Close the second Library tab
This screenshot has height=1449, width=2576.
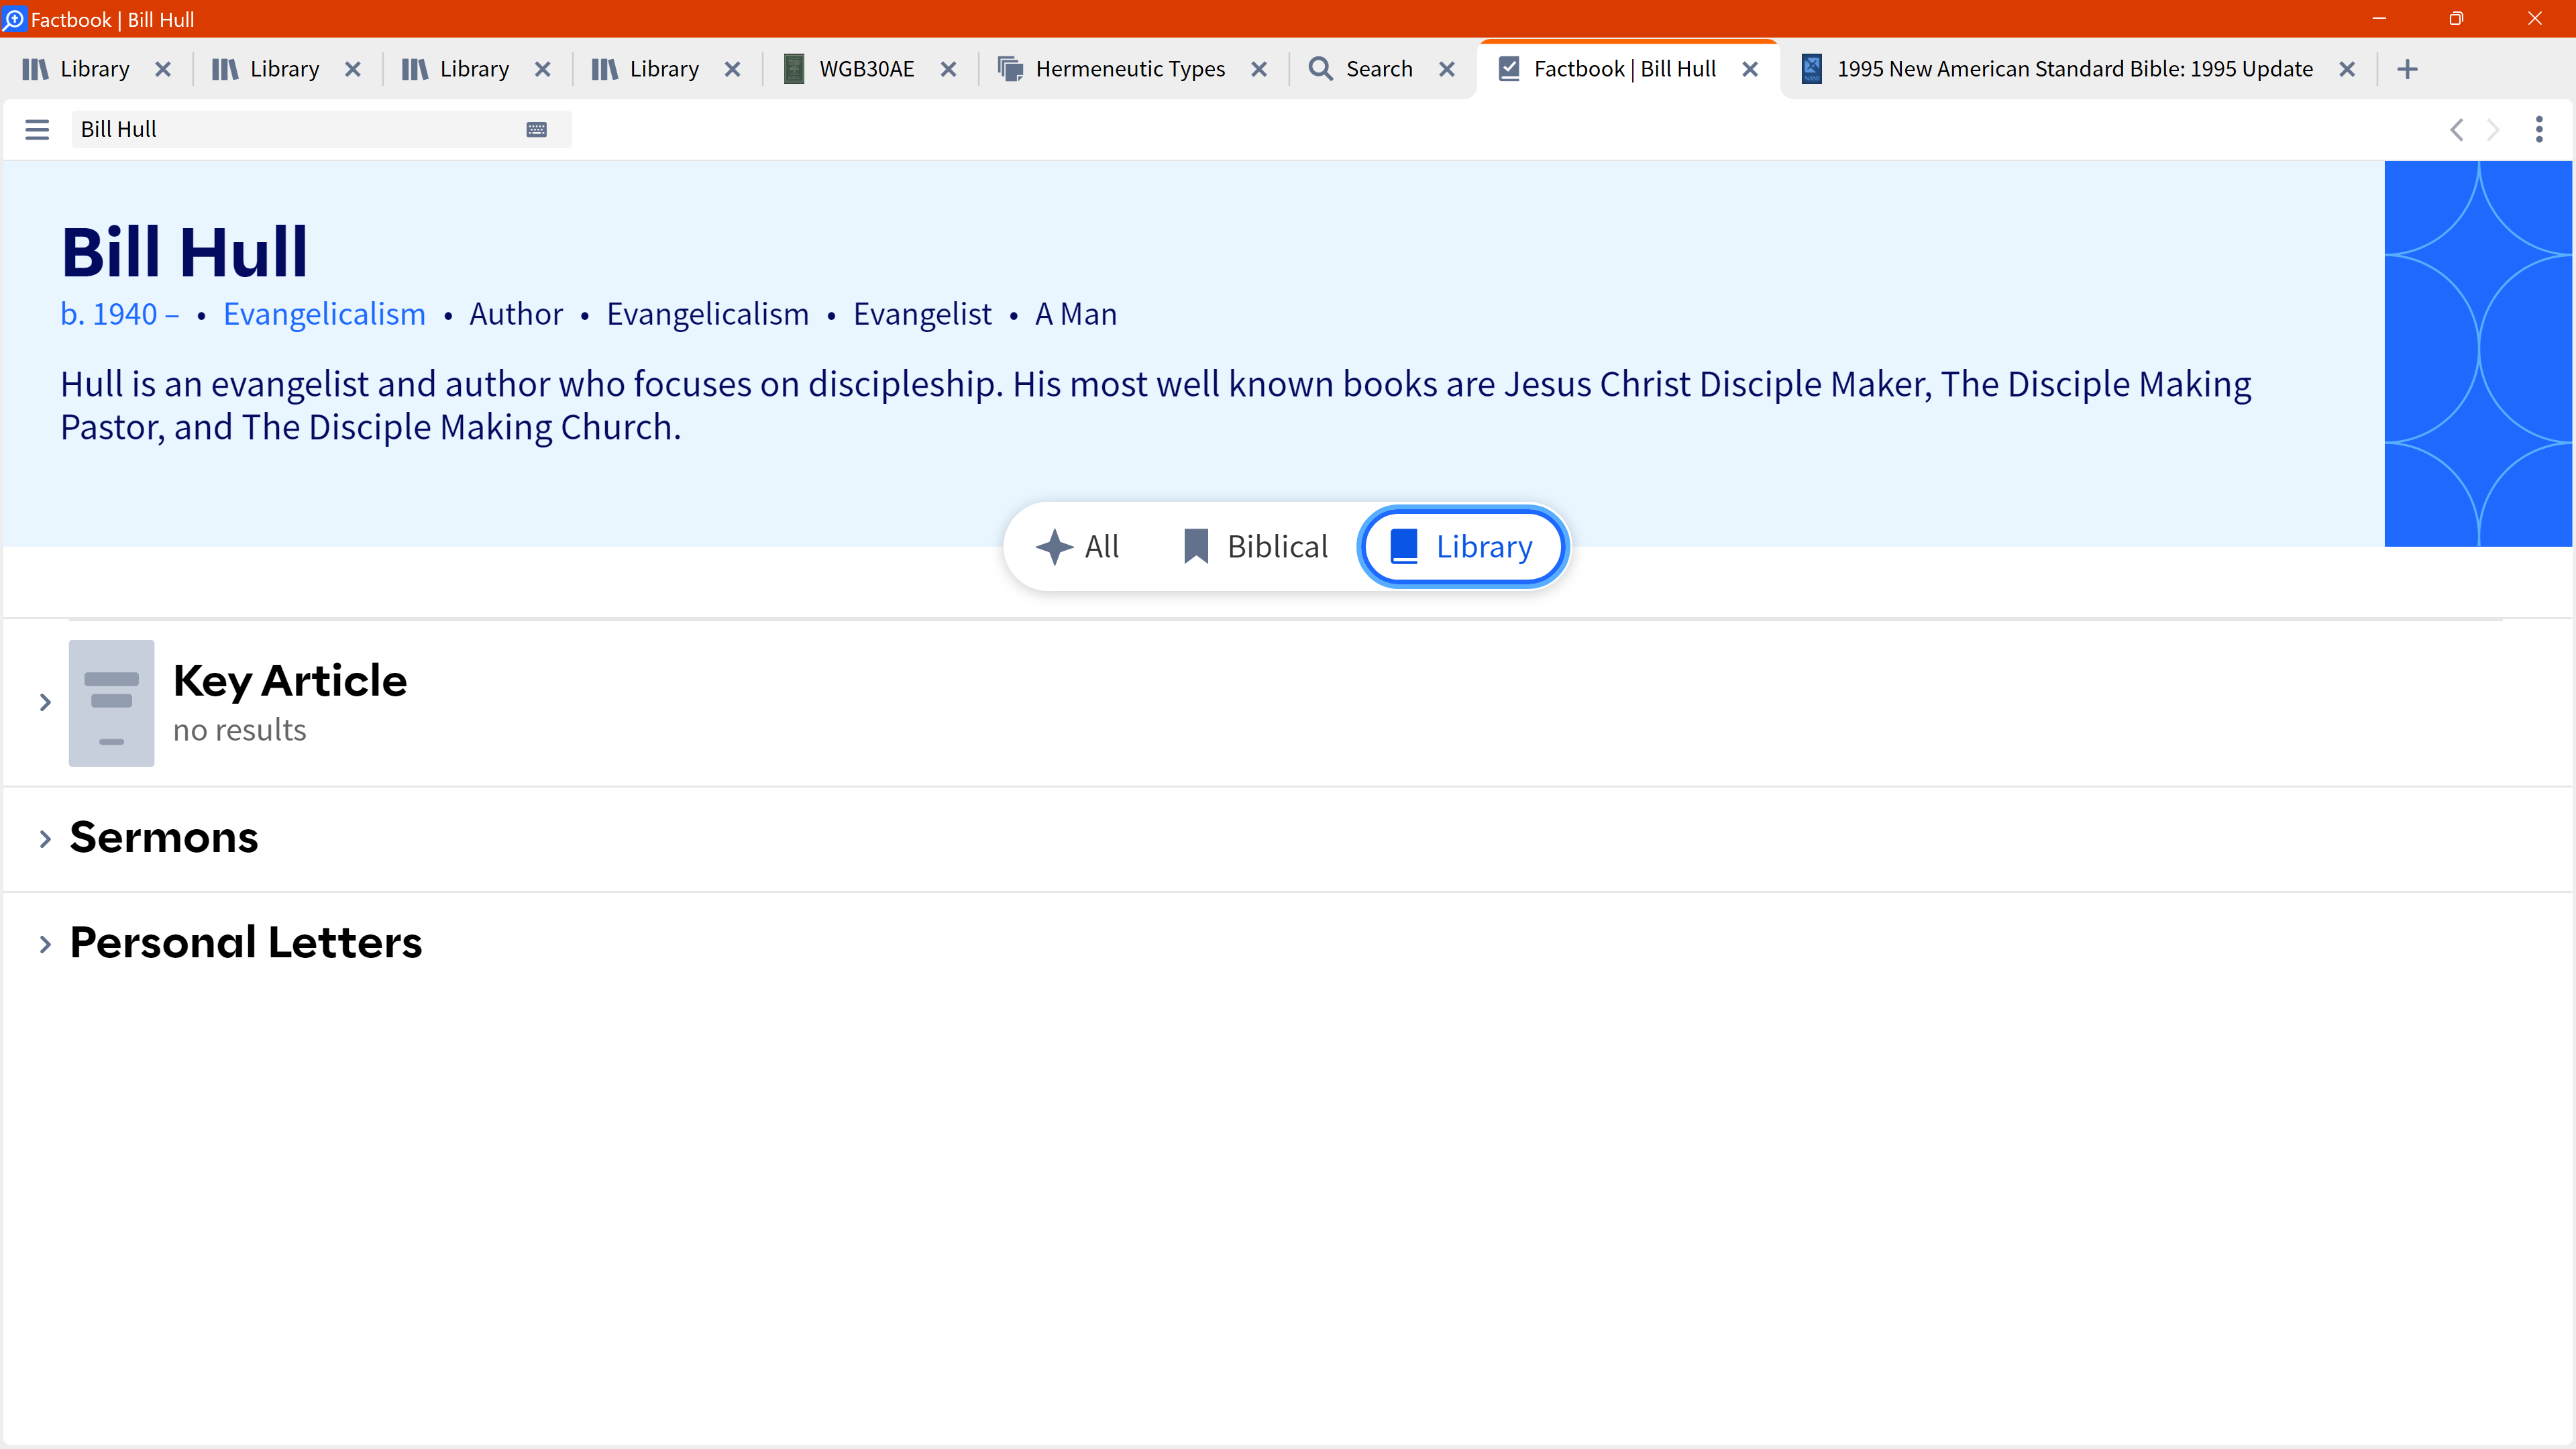353,69
